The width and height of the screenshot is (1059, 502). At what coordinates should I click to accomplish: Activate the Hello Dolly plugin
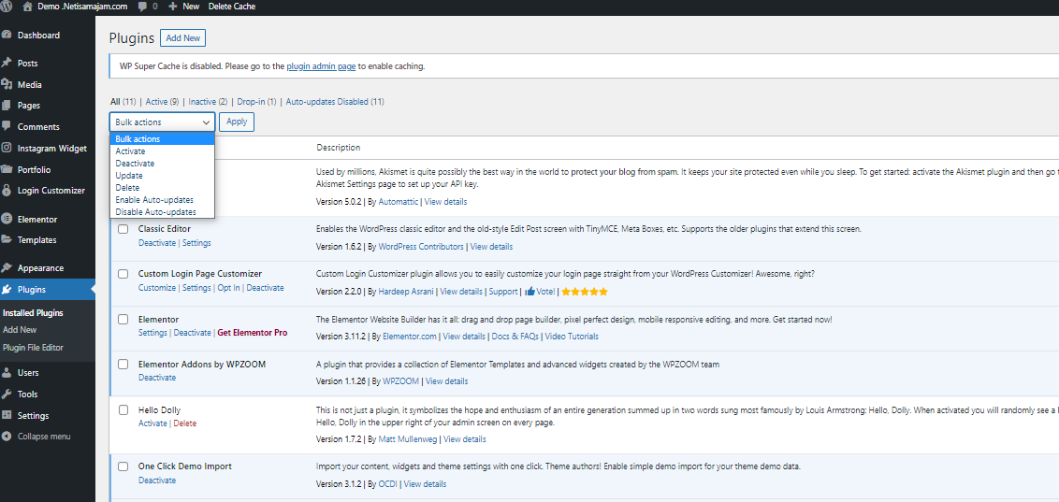click(x=152, y=423)
